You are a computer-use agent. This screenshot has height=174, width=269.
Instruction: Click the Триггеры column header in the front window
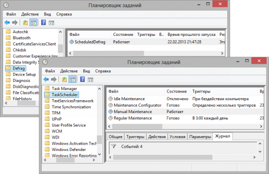click(224, 92)
